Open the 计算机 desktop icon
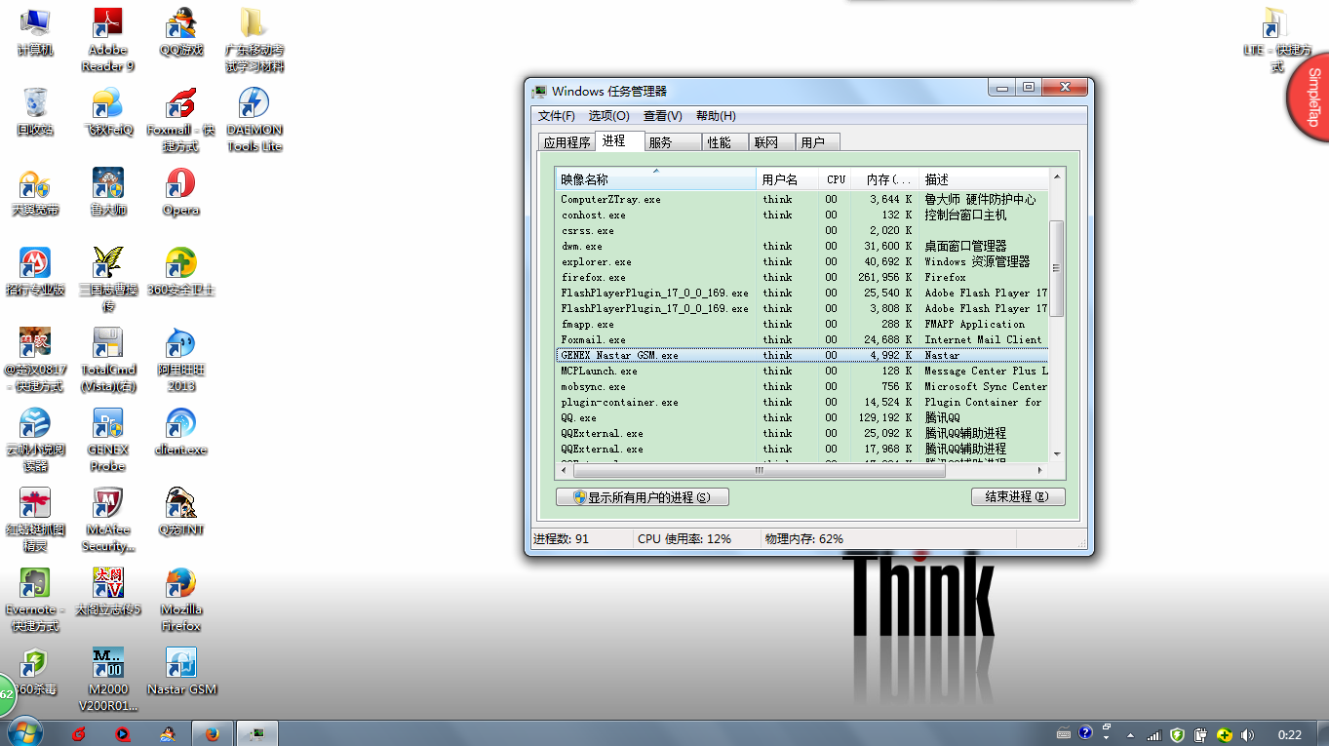 pos(35,33)
